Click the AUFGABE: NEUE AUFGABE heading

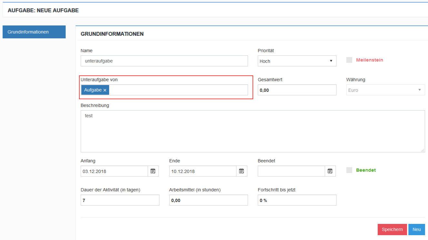pos(43,11)
